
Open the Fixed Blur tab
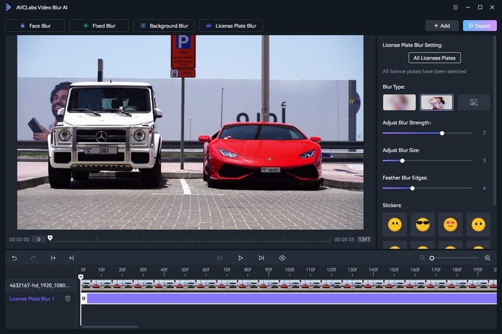click(x=99, y=26)
